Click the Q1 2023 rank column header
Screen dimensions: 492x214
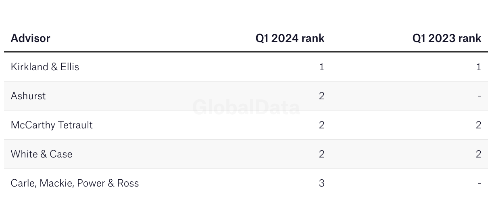click(446, 38)
